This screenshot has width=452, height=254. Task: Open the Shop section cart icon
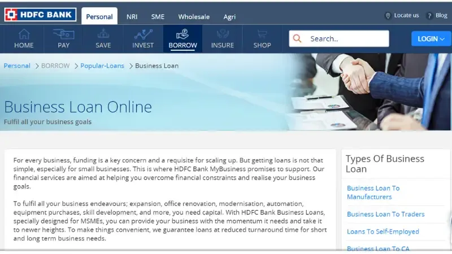262,34
